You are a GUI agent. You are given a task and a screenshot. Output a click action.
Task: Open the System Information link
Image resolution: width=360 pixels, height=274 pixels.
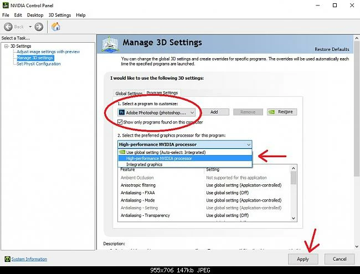pyautogui.click(x=29, y=259)
